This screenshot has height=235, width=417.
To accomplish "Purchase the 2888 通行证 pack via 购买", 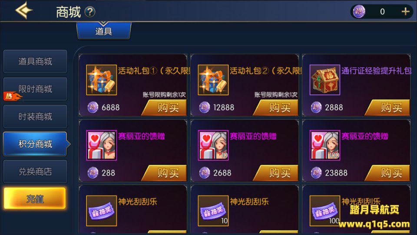I will click(388, 108).
